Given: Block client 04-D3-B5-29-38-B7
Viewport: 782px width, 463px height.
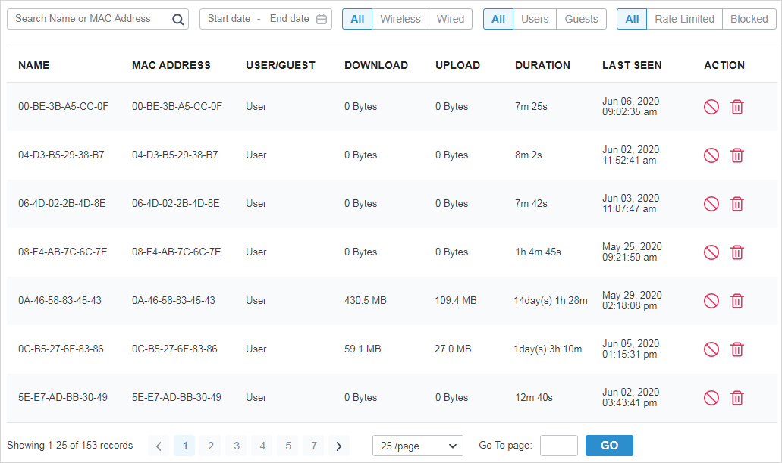Looking at the screenshot, I should tap(711, 155).
